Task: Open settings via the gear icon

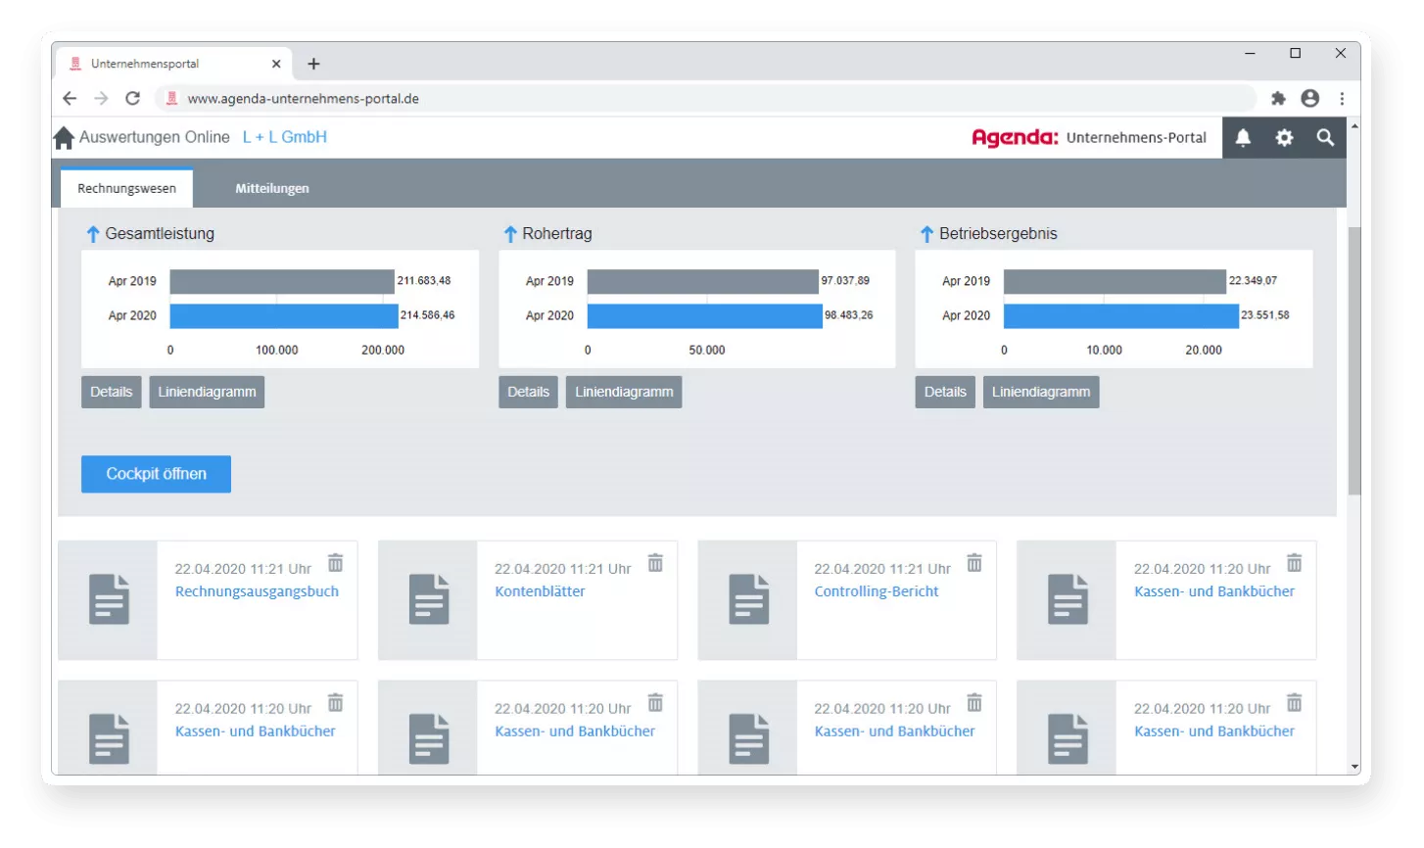Action: click(x=1284, y=138)
